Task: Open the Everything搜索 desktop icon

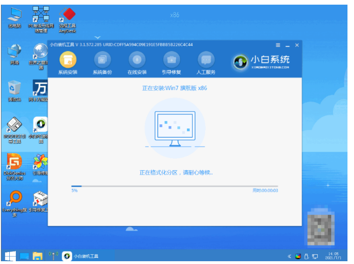Action: click(14, 203)
